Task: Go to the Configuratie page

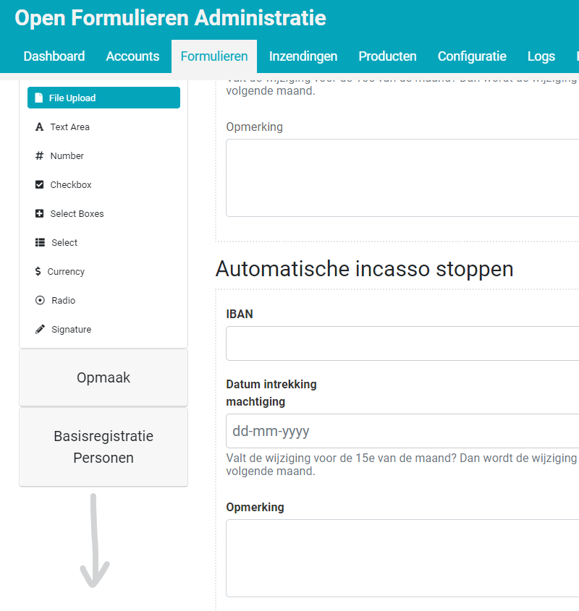Action: point(472,56)
